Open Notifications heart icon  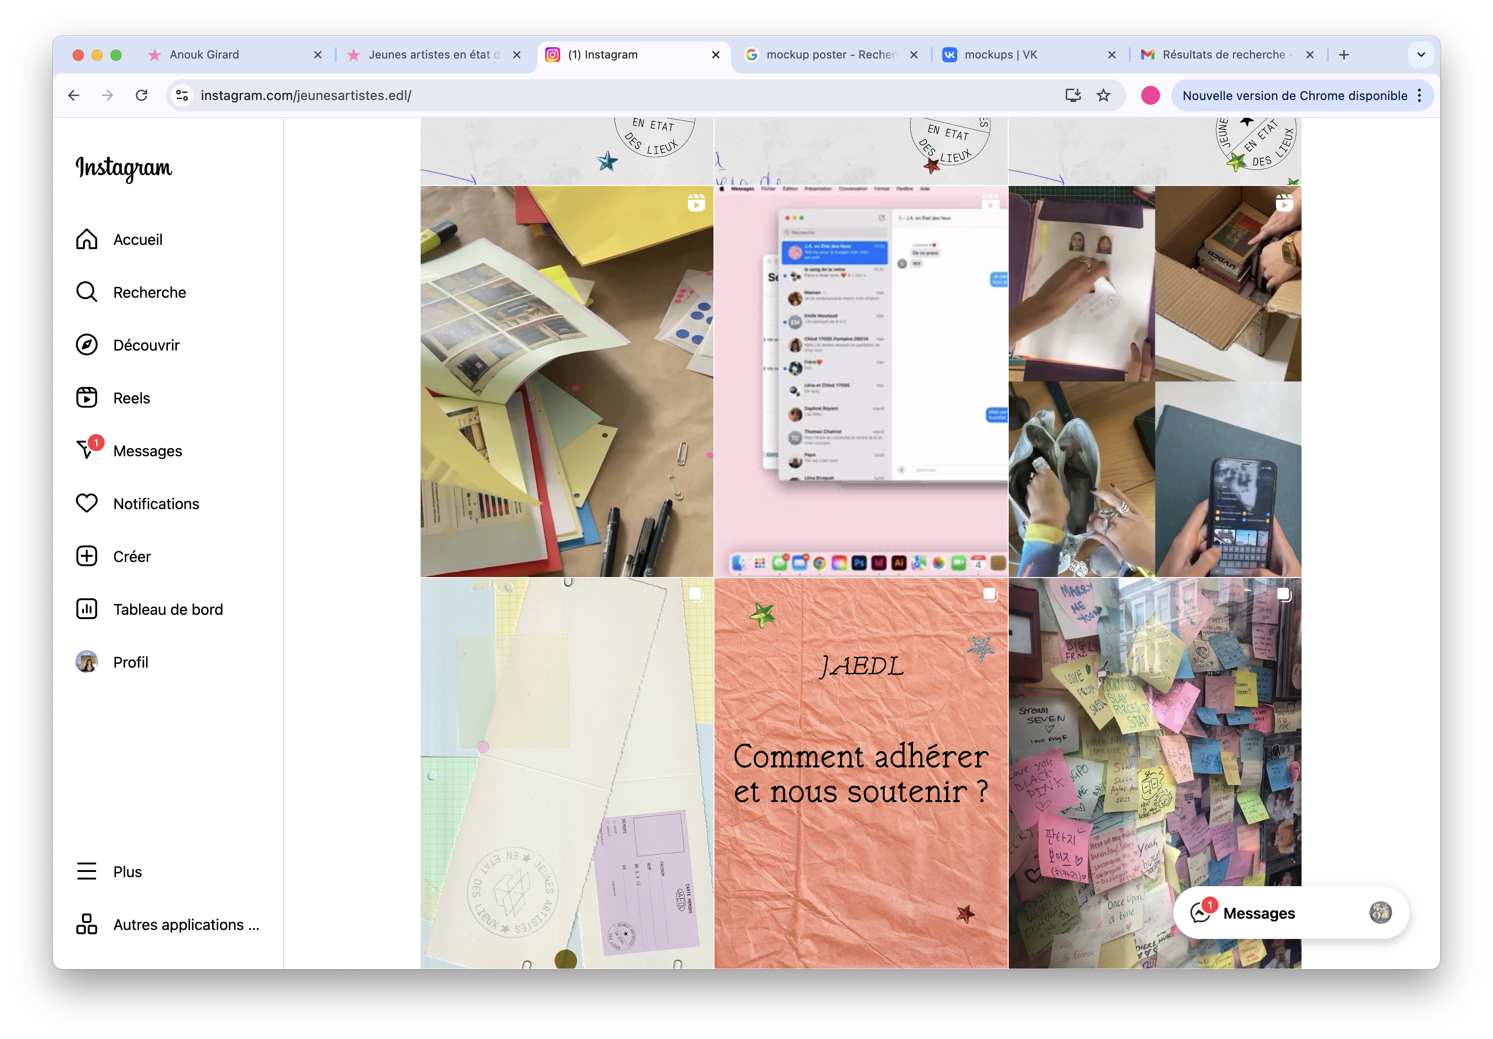(86, 503)
